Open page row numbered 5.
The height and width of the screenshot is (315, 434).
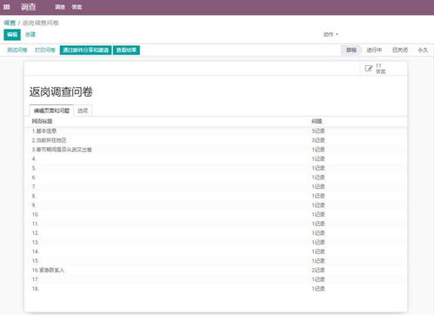coord(216,168)
